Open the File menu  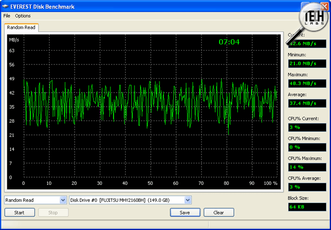click(x=7, y=16)
